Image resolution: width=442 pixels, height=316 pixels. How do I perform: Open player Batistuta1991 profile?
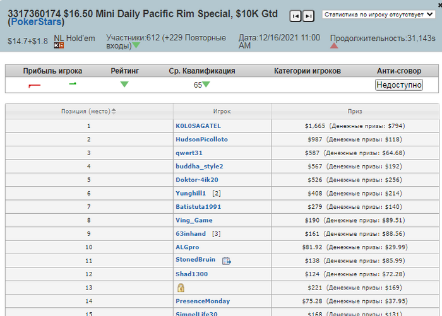click(198, 207)
